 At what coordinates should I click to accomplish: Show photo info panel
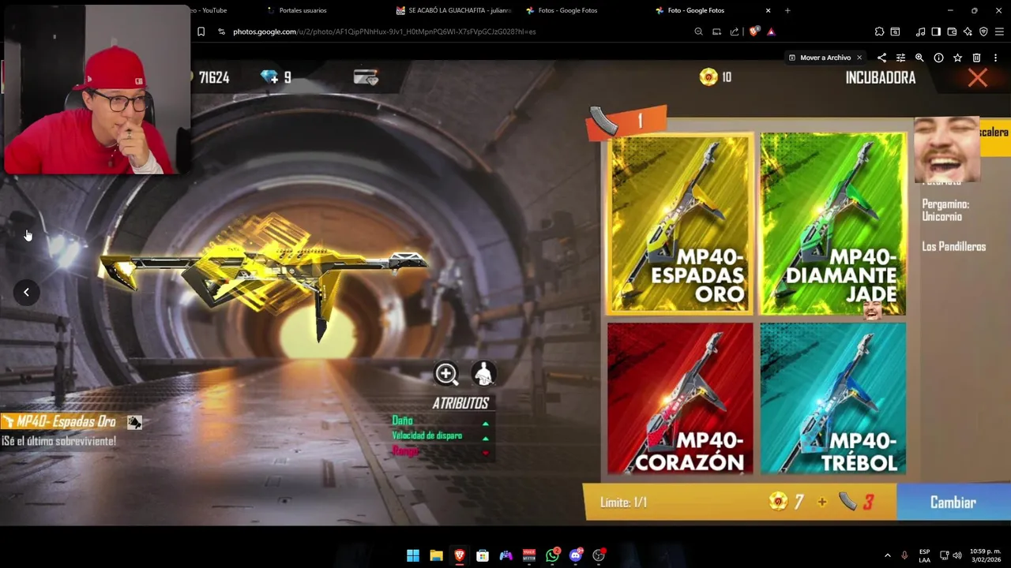coord(938,58)
